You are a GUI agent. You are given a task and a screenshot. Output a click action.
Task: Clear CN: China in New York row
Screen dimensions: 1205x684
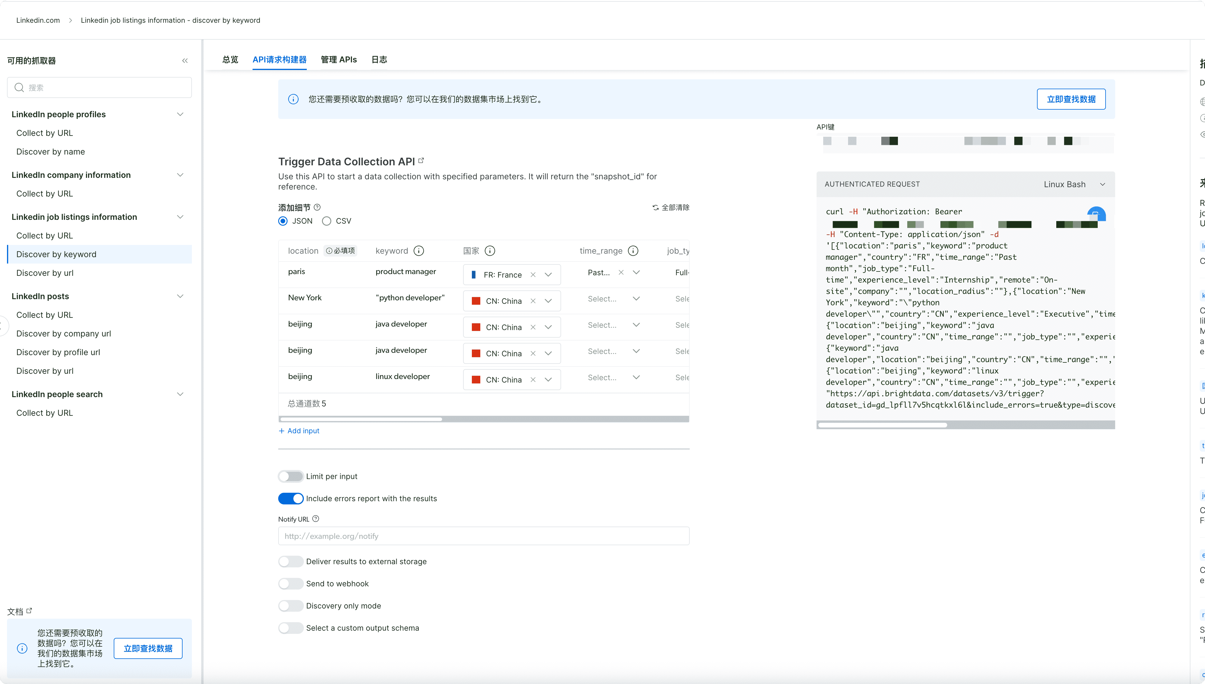(533, 301)
